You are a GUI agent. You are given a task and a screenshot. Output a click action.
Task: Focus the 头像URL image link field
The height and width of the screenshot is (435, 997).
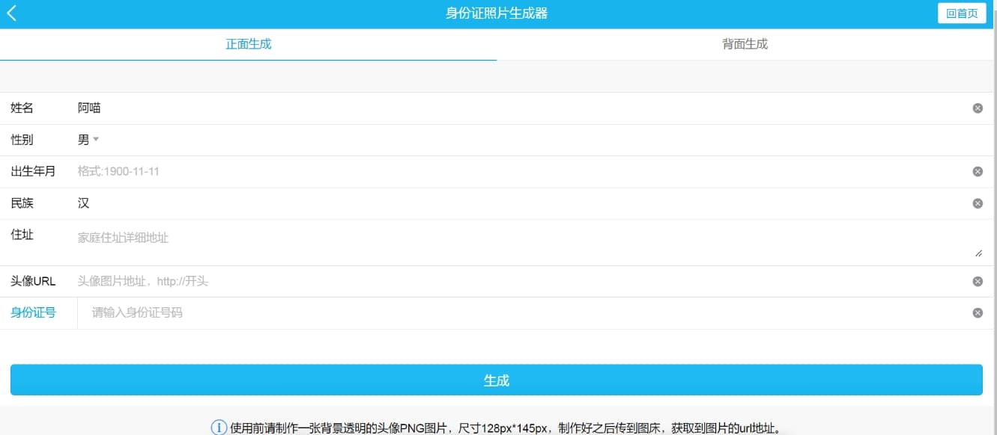pos(300,281)
